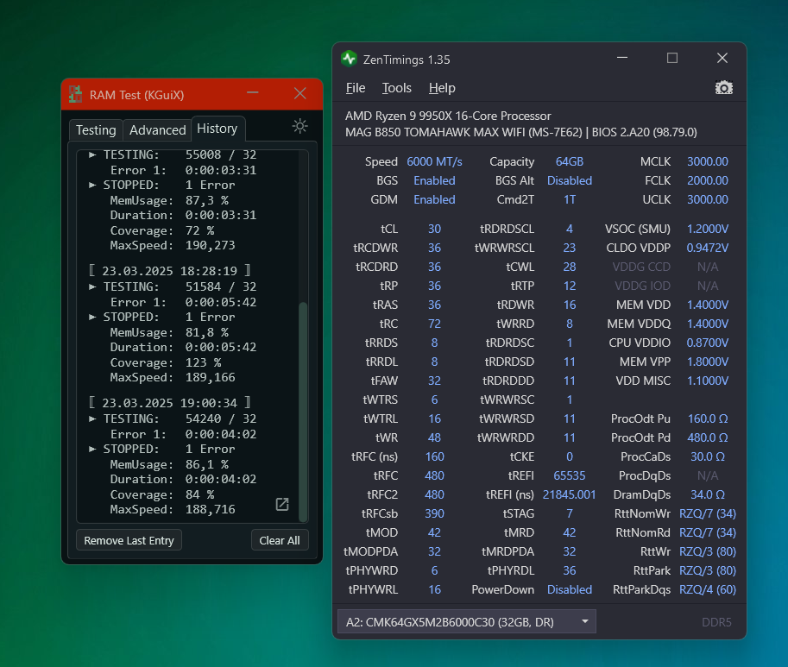Click the Remove Last Entry button
This screenshot has height=667, width=788.
pos(128,540)
